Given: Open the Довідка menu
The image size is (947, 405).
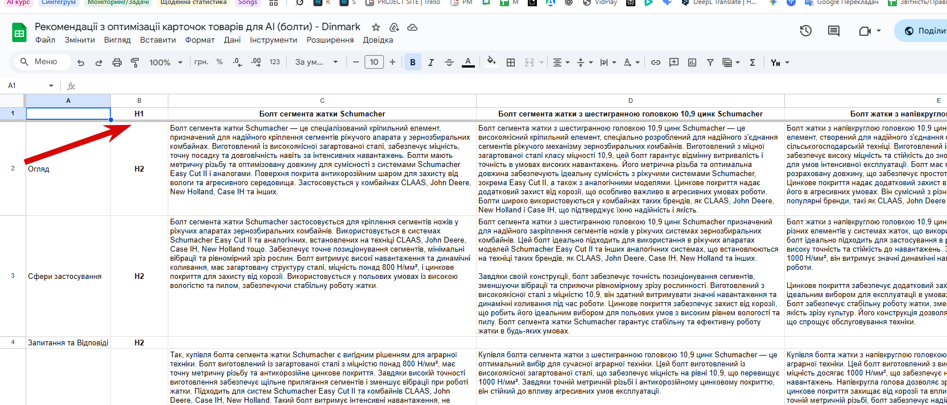Looking at the screenshot, I should click(x=378, y=40).
